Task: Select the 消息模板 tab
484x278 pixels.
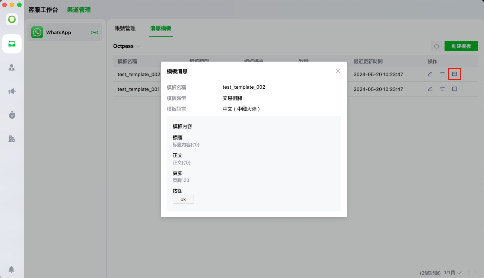Action: 161,29
